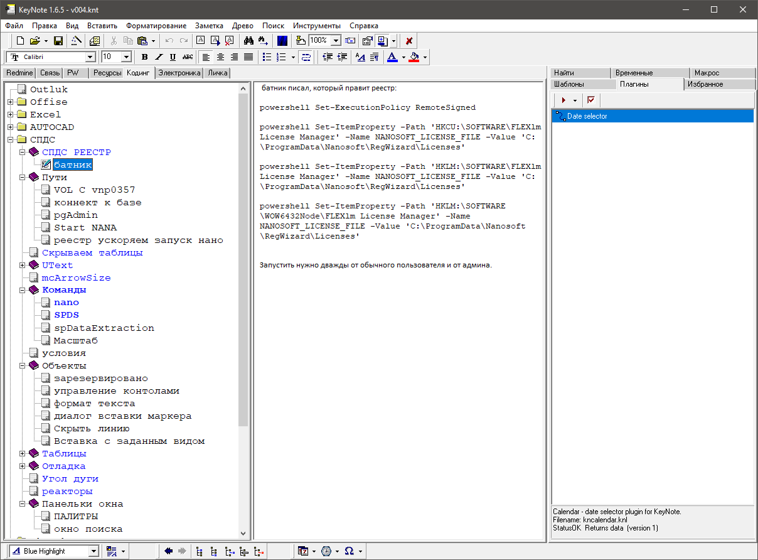Click the remove note icon with red X
Screen dimensions: 758x560
[x=230, y=41]
